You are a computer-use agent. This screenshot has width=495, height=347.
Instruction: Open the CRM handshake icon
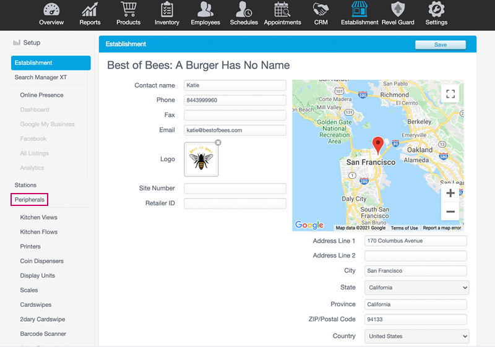[321, 10]
